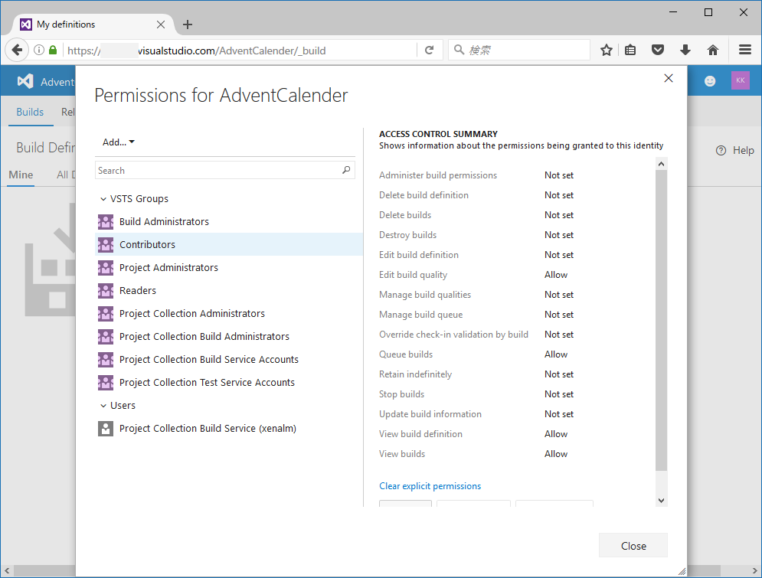Open the Firefox hamburger menu
762x578 pixels.
745,50
